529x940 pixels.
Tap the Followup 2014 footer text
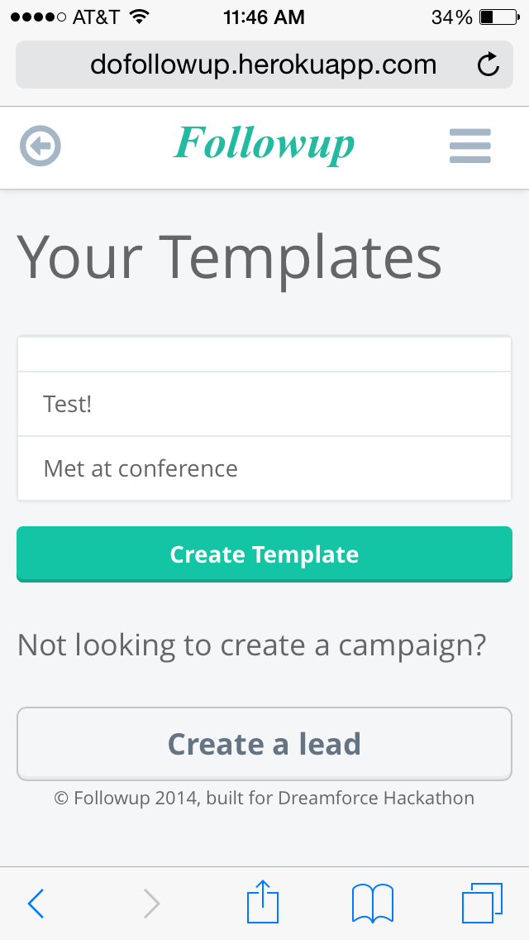click(x=264, y=799)
